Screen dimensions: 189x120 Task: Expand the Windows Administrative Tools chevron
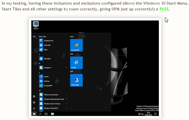pyautogui.click(x=66, y=99)
